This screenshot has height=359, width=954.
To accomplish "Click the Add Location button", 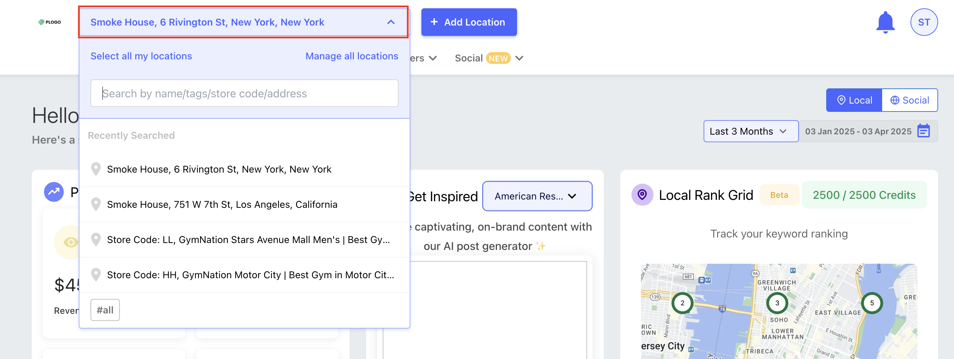I will point(469,22).
